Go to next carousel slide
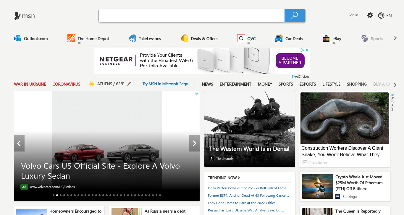Viewport: 404px width, 215px height. pyautogui.click(x=194, y=143)
